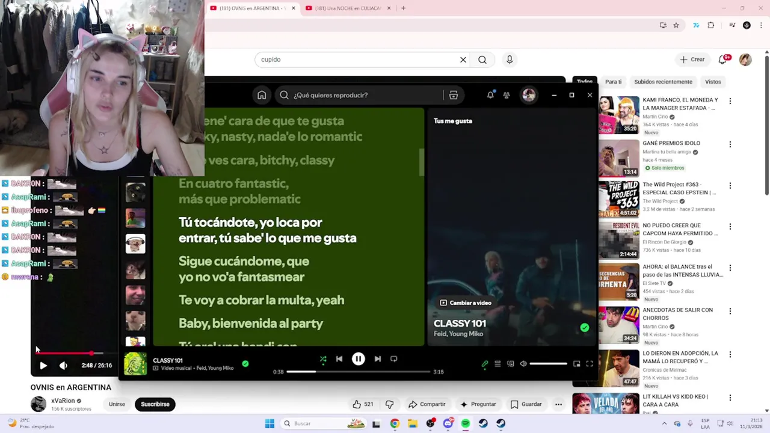
Task: Play the YouTube video with play button
Action: click(x=43, y=365)
